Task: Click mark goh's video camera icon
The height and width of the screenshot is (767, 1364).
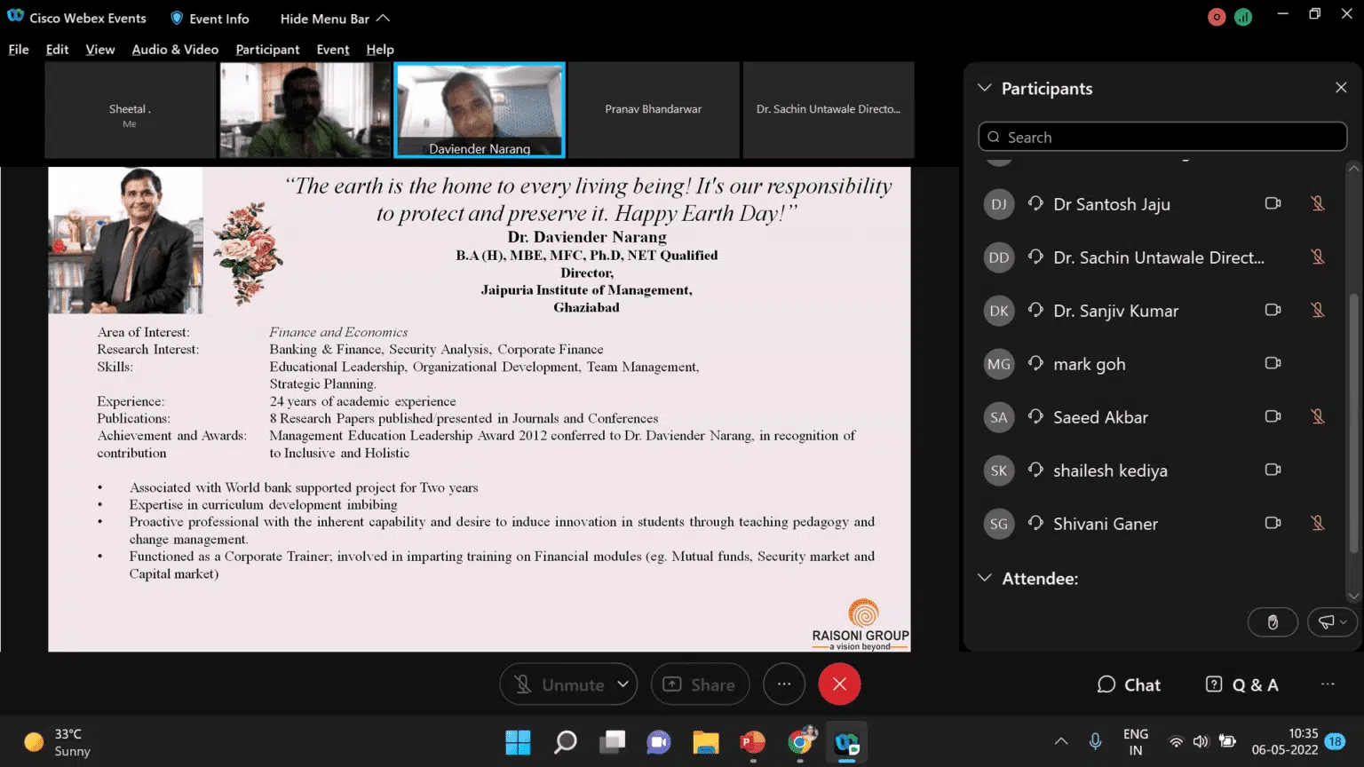Action: click(1273, 363)
